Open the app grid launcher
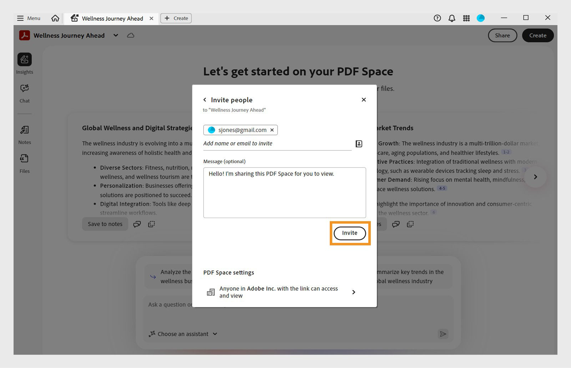The width and height of the screenshot is (571, 368). [x=466, y=18]
